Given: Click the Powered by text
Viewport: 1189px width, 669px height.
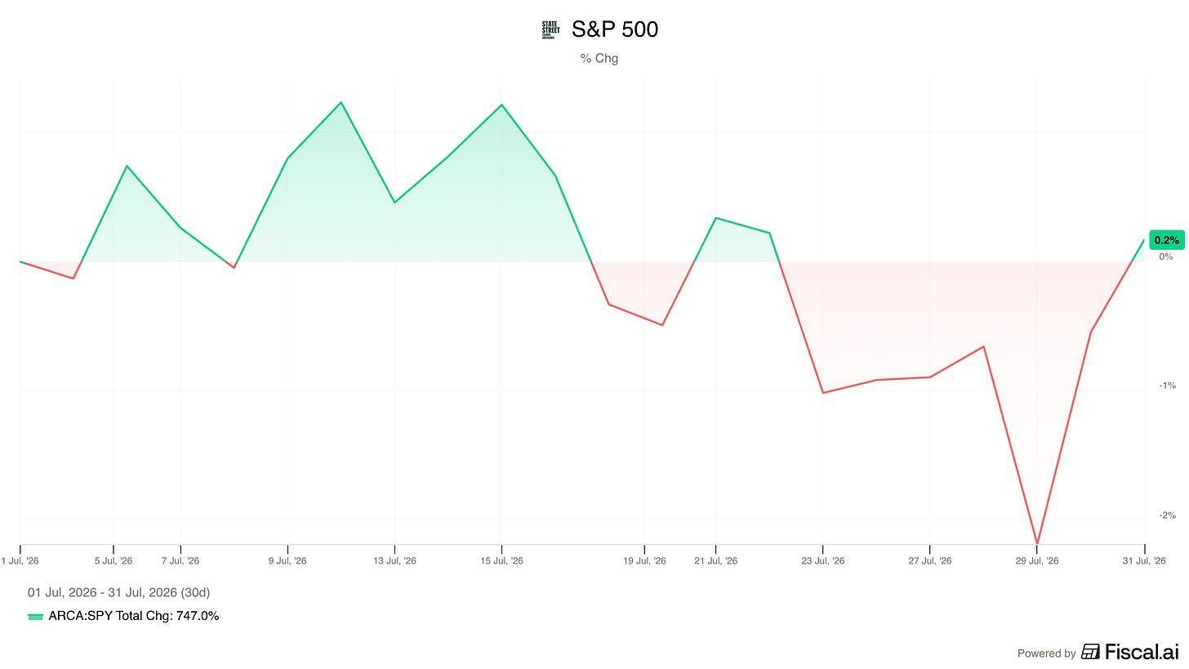Looking at the screenshot, I should click(x=1046, y=653).
